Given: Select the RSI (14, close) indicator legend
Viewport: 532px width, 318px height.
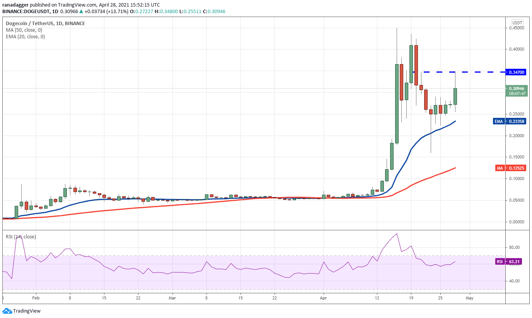Looking at the screenshot, I should pyautogui.click(x=21, y=236).
